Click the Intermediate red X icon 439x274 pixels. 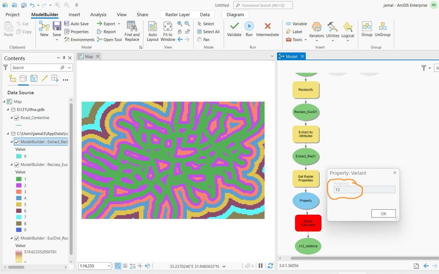pyautogui.click(x=267, y=26)
